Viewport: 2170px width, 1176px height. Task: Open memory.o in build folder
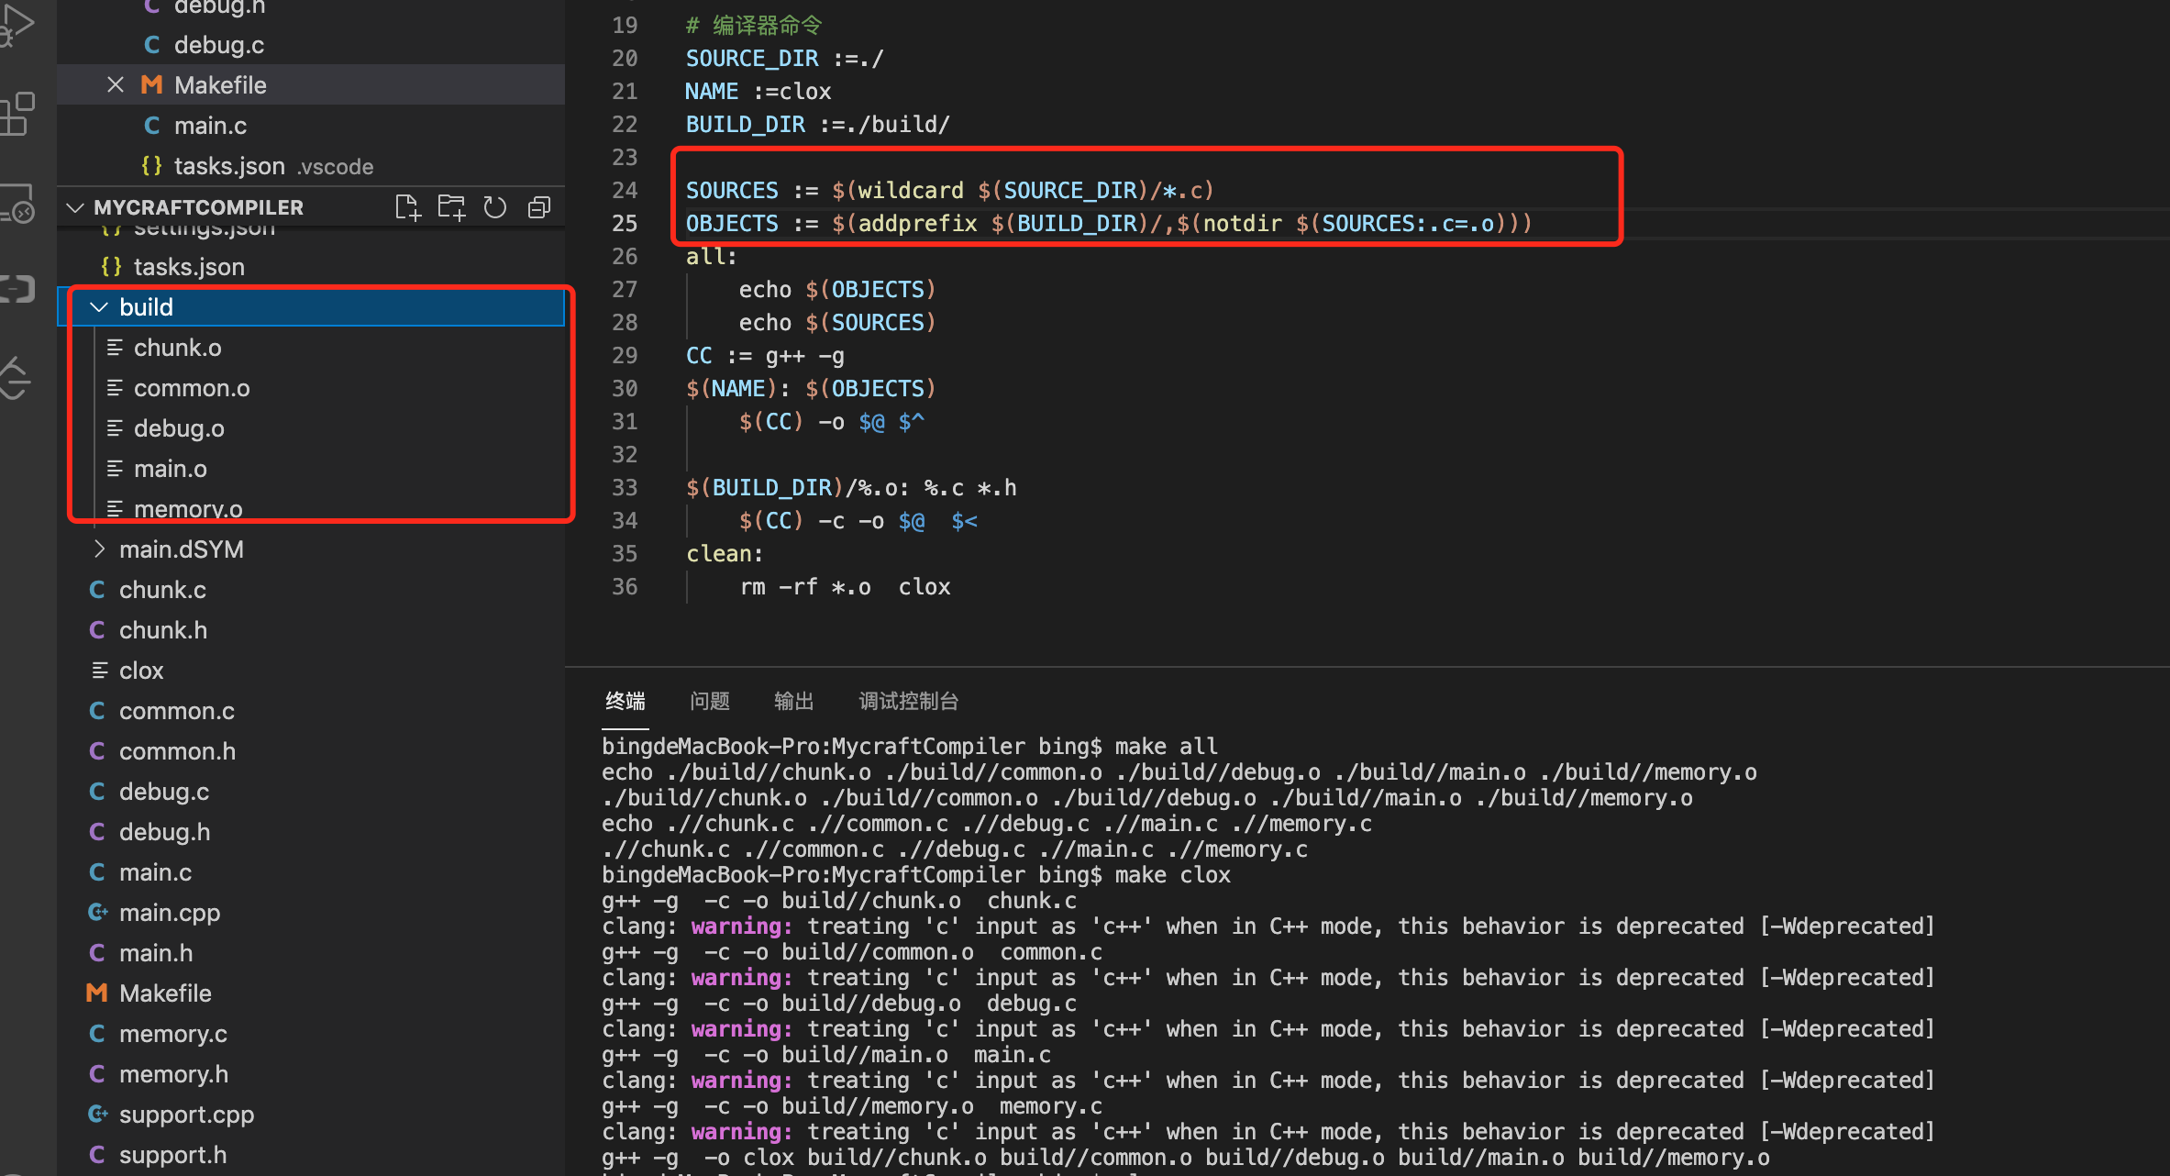[311, 509]
